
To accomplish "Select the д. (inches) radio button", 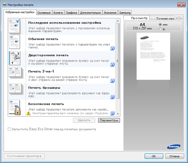I will 160,29.
